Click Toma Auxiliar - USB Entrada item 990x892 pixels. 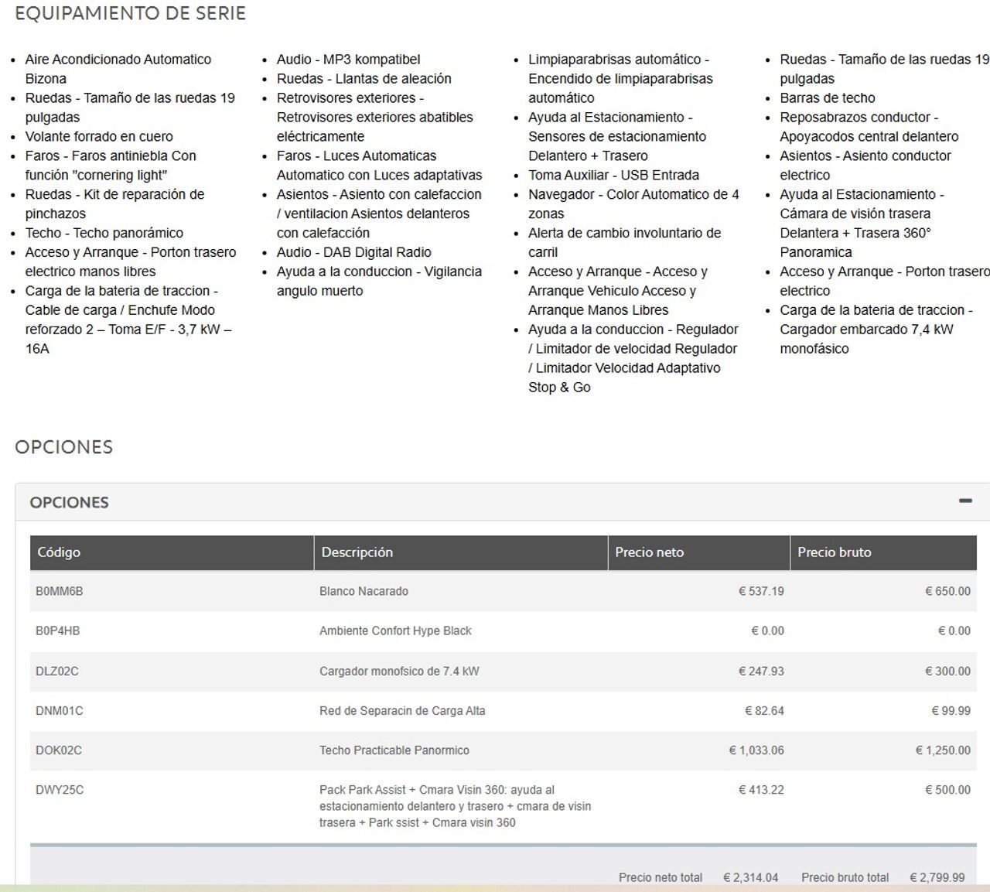[x=614, y=176]
